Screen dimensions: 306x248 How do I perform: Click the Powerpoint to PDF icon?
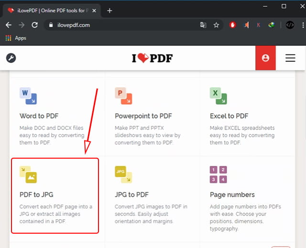(x=123, y=96)
